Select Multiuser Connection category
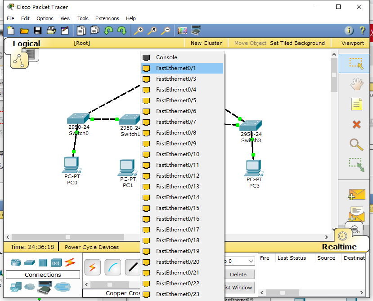Image resolution: width=373 pixels, height=301 pixels. pyautogui.click(x=63, y=287)
